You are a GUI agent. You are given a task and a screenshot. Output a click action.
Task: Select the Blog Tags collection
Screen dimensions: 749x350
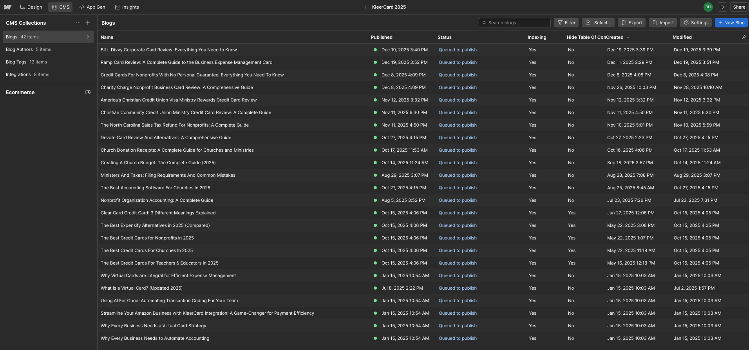pos(48,62)
